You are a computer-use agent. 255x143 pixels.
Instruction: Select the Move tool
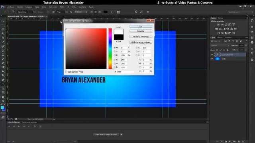click(3, 21)
